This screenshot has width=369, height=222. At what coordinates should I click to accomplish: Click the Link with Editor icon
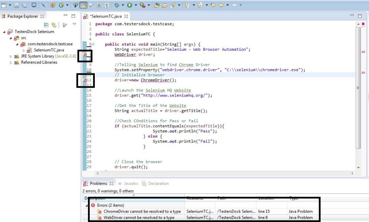tap(54, 25)
